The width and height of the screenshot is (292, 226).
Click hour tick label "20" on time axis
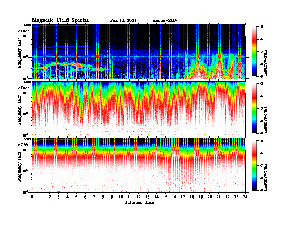[209, 197]
